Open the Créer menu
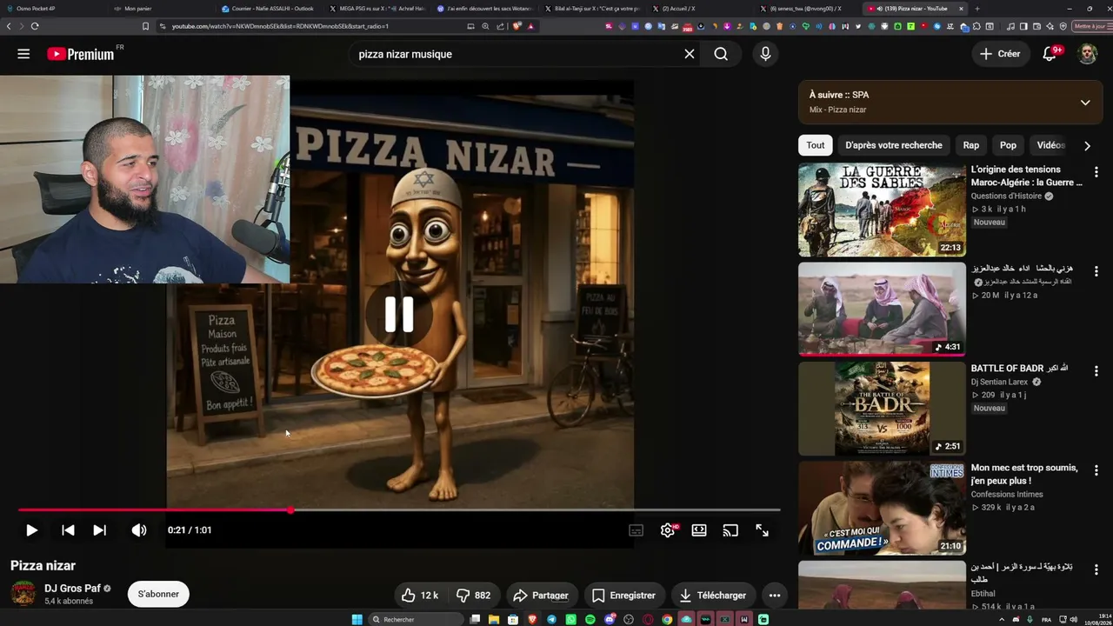 1000,54
